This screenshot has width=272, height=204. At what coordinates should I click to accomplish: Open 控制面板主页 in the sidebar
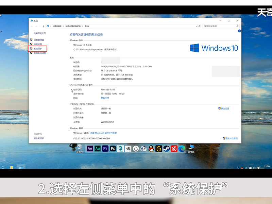(x=40, y=33)
